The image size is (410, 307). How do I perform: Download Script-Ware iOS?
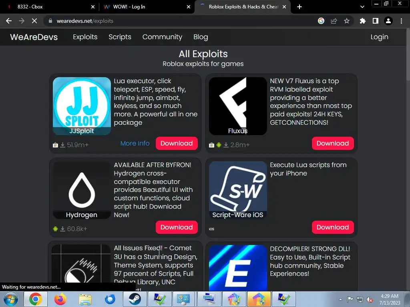pos(333,227)
